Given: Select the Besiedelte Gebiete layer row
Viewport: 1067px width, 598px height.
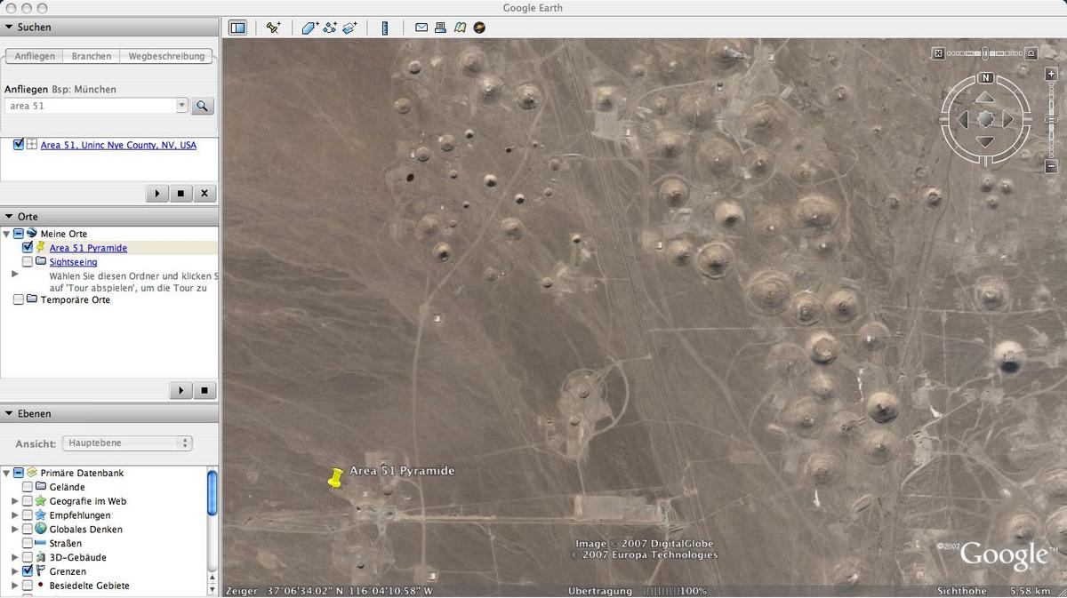Looking at the screenshot, I should point(89,586).
